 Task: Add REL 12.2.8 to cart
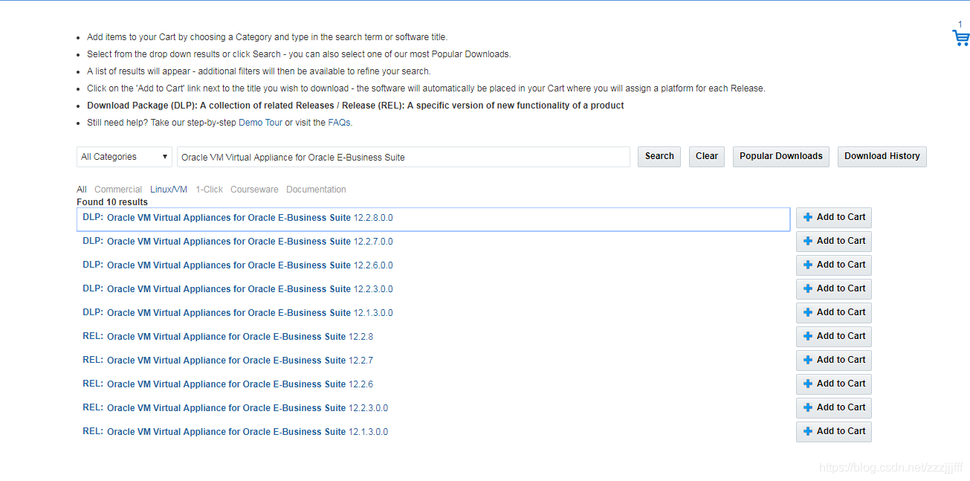pos(834,337)
